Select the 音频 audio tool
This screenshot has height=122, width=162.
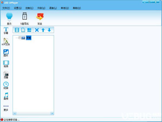pyautogui.click(x=6, y=96)
